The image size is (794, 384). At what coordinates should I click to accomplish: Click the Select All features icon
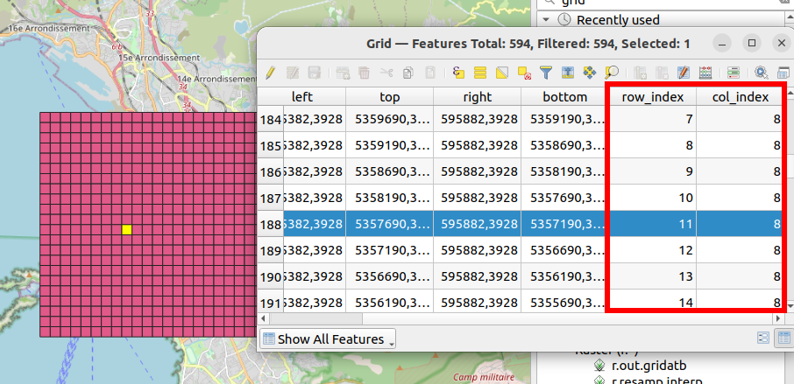click(480, 73)
